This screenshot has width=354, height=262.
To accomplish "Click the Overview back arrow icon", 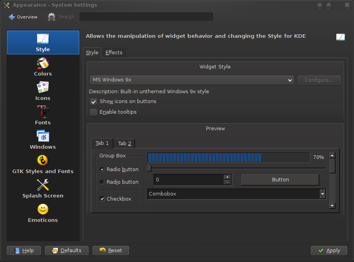I will (x=11, y=17).
